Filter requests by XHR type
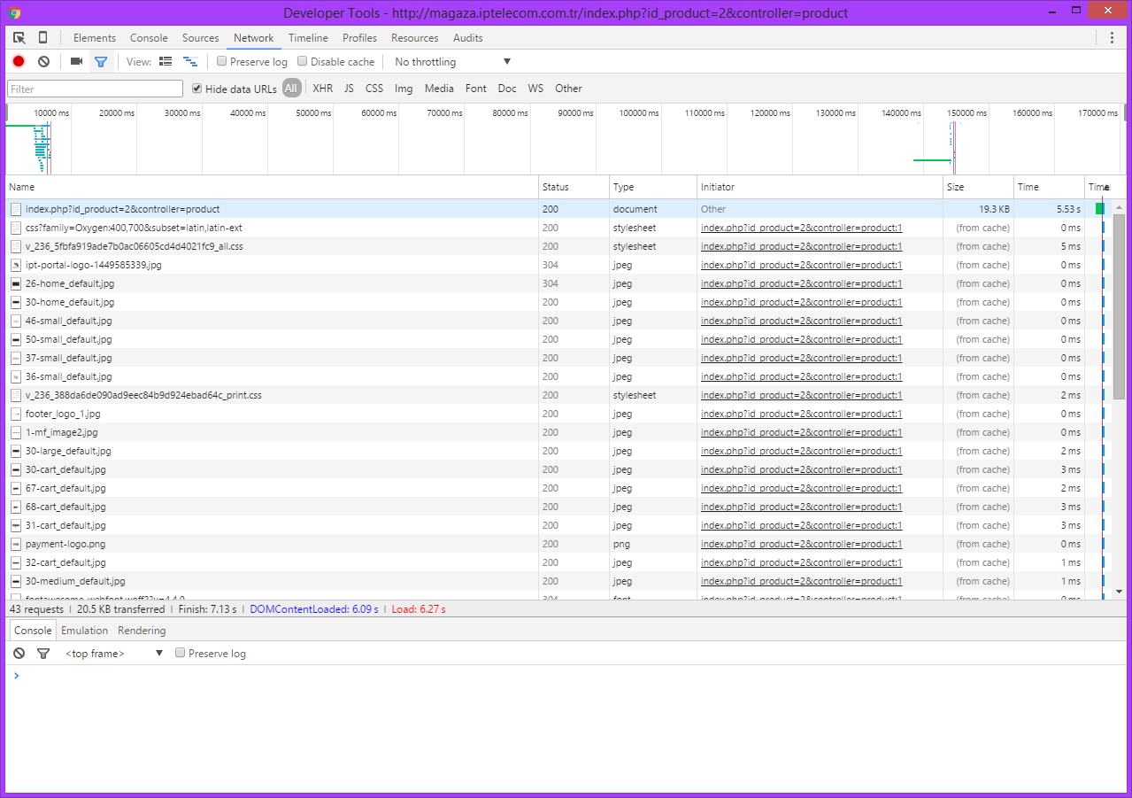 (x=322, y=89)
